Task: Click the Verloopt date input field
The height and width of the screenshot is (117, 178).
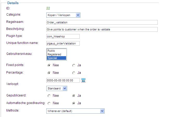Action: pyautogui.click(x=63, y=80)
